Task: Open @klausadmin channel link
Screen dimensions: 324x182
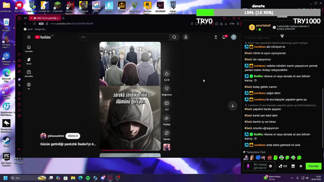Action: (x=56, y=136)
